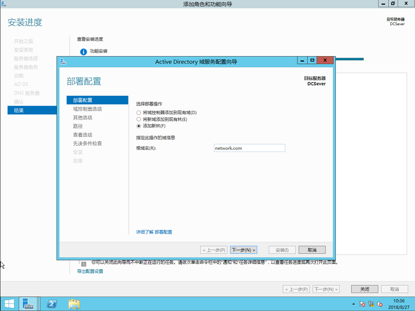Click 安装(I) in the AD DS wizard
415x311 pixels.
pyautogui.click(x=282, y=250)
